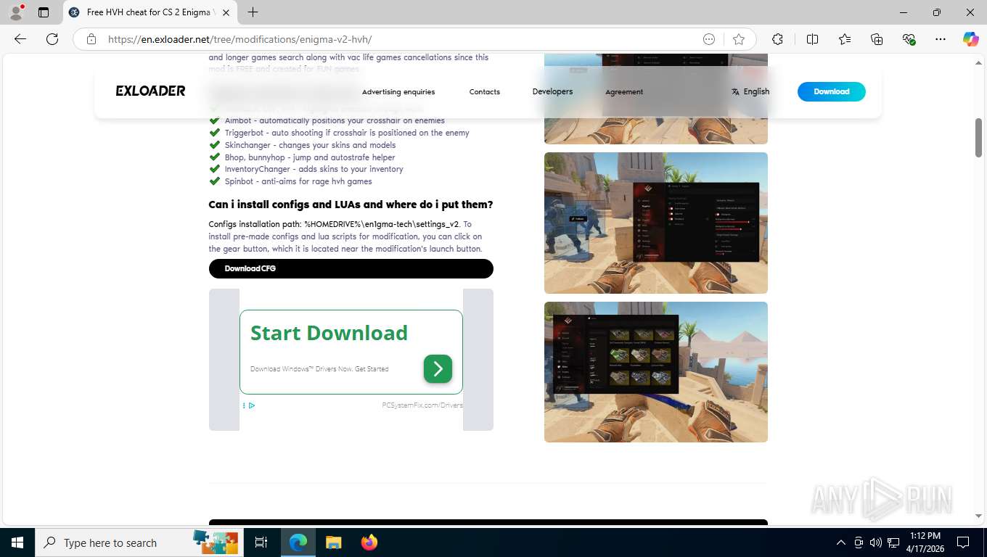Click the PCSystemFix.com/Drivers ad link
The image size is (987, 557).
tap(422, 405)
